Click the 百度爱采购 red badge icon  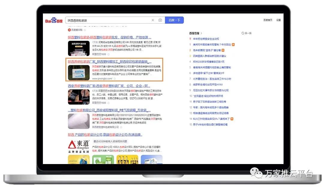point(69,30)
